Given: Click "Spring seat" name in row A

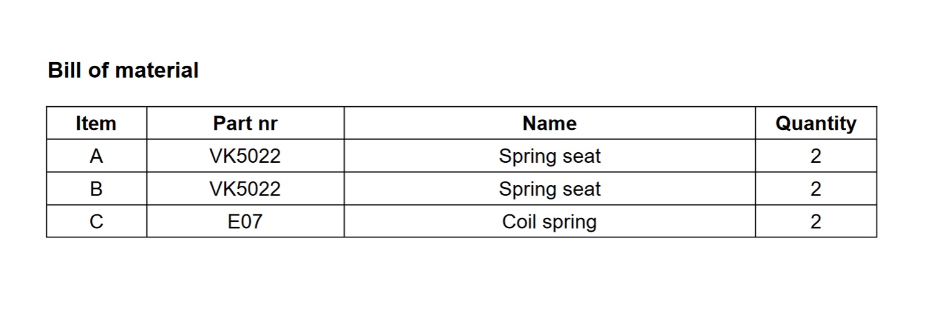Looking at the screenshot, I should (549, 156).
